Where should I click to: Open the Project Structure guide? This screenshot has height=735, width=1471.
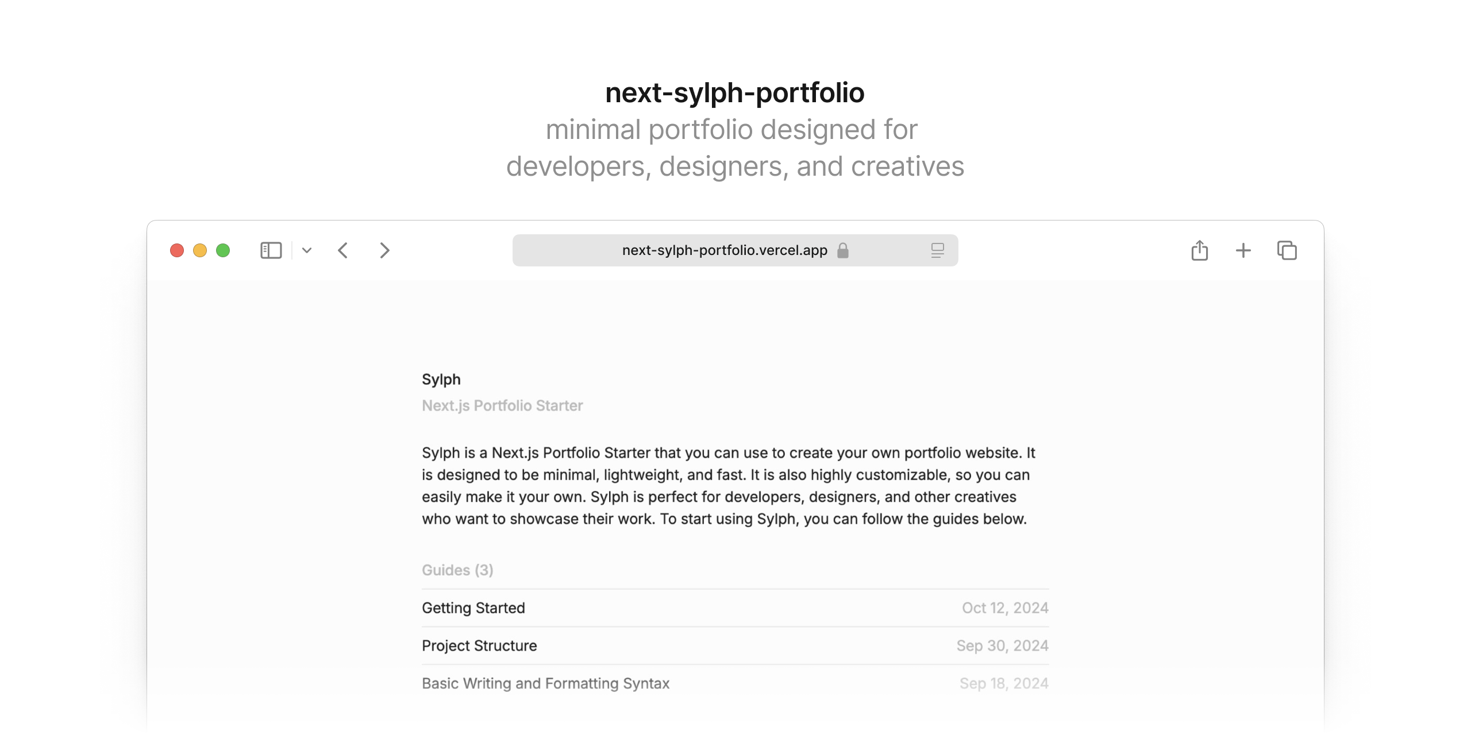(480, 645)
